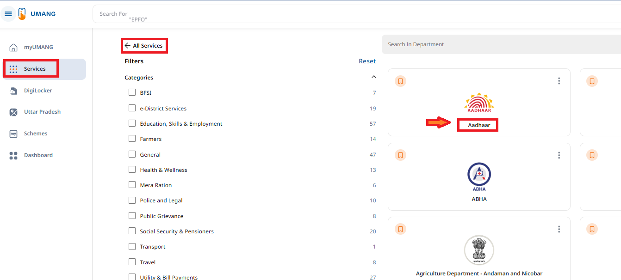Go to myUMANG in sidebar

[38, 47]
